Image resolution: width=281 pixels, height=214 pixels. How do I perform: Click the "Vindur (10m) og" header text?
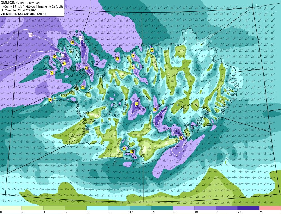click(28, 3)
